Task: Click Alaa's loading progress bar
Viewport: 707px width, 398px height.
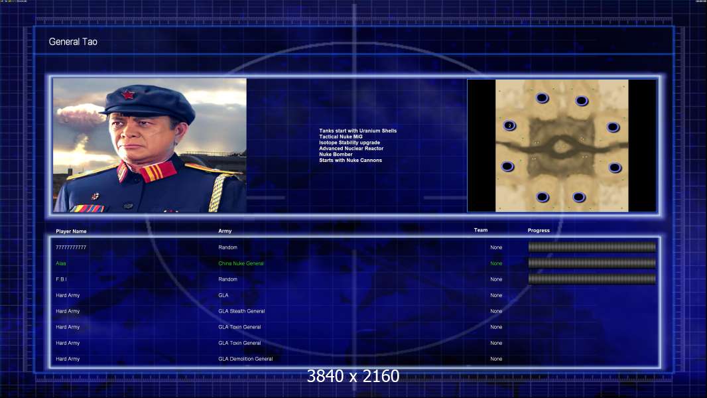Action: [x=592, y=263]
